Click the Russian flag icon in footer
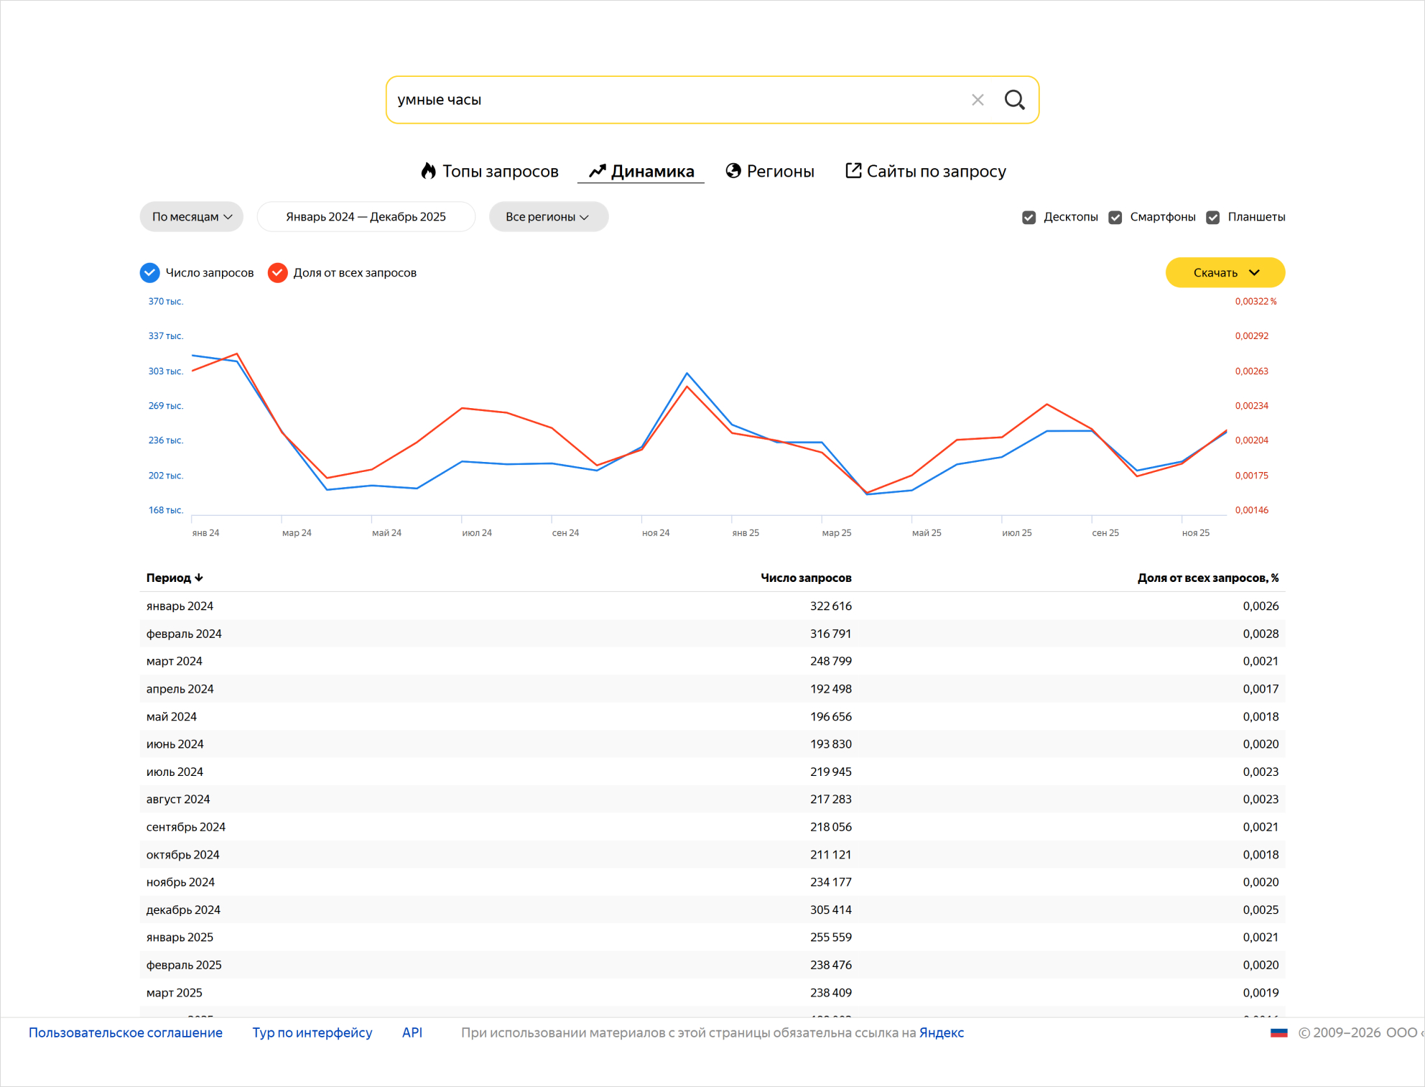1425x1087 pixels. tap(1278, 1032)
